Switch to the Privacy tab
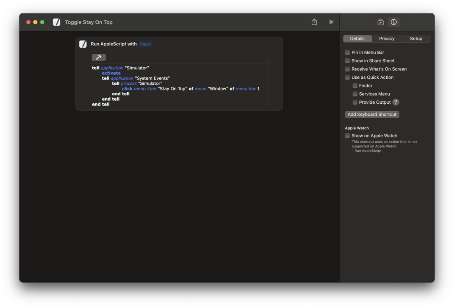The width and height of the screenshot is (454, 308). tap(387, 38)
